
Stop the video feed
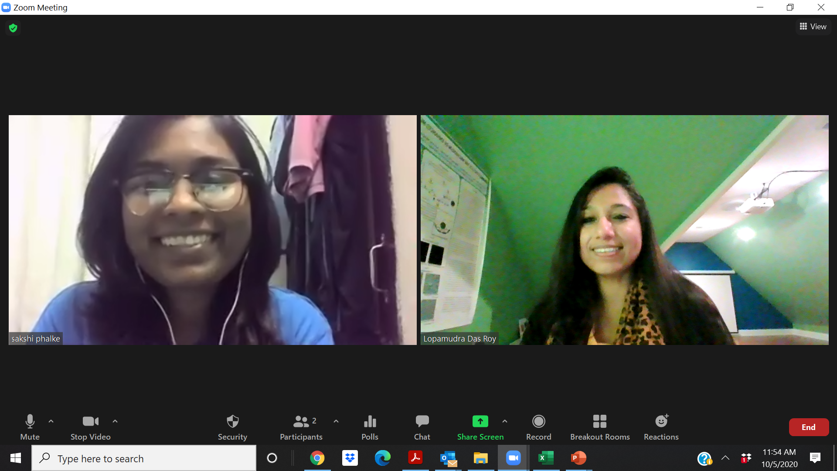(x=90, y=427)
